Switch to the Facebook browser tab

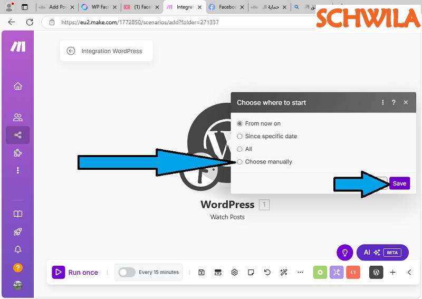tap(227, 7)
